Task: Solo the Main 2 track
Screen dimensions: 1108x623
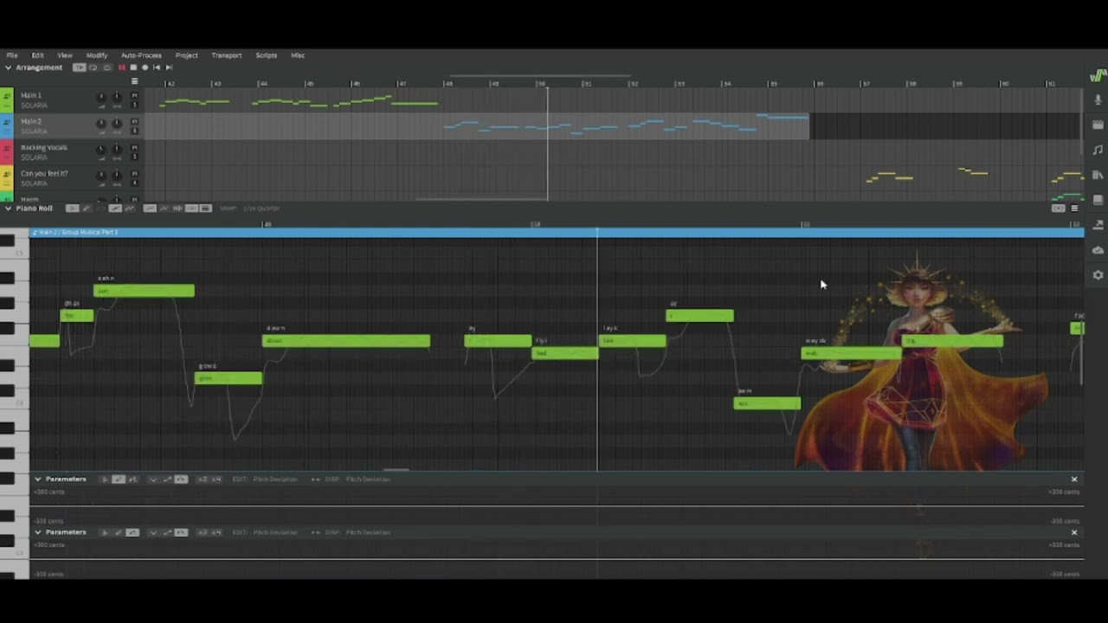Action: [x=134, y=131]
